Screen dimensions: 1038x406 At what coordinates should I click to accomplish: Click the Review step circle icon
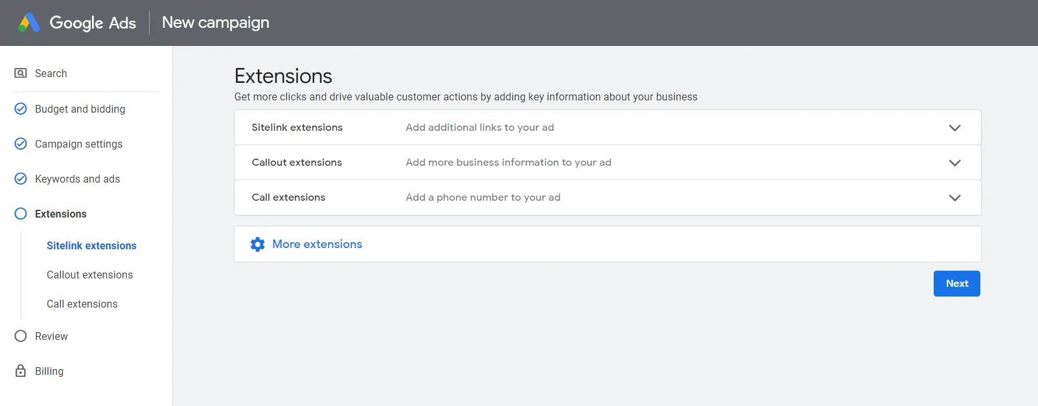tap(21, 336)
